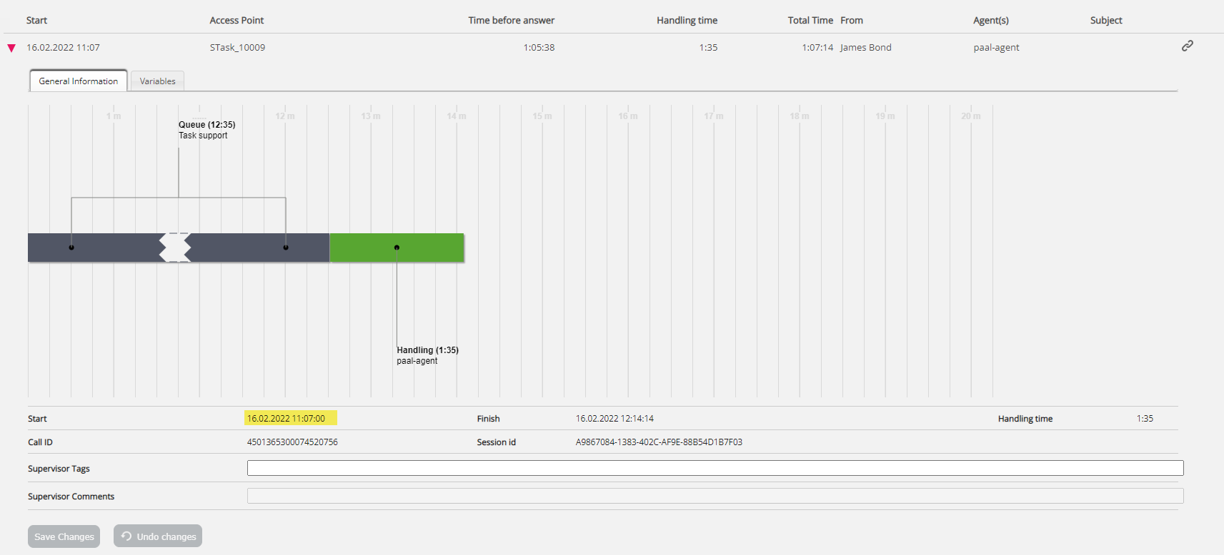Viewport: 1224px width, 555px height.
Task: Click the Handling (1:35) timeline label
Action: pos(427,350)
